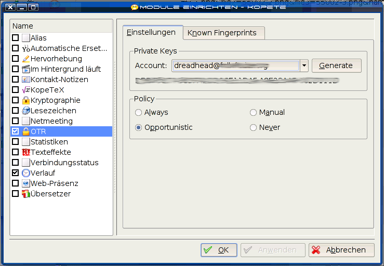The height and width of the screenshot is (266, 384).
Task: Enable the Übersetzer checkbox
Action: (15, 194)
